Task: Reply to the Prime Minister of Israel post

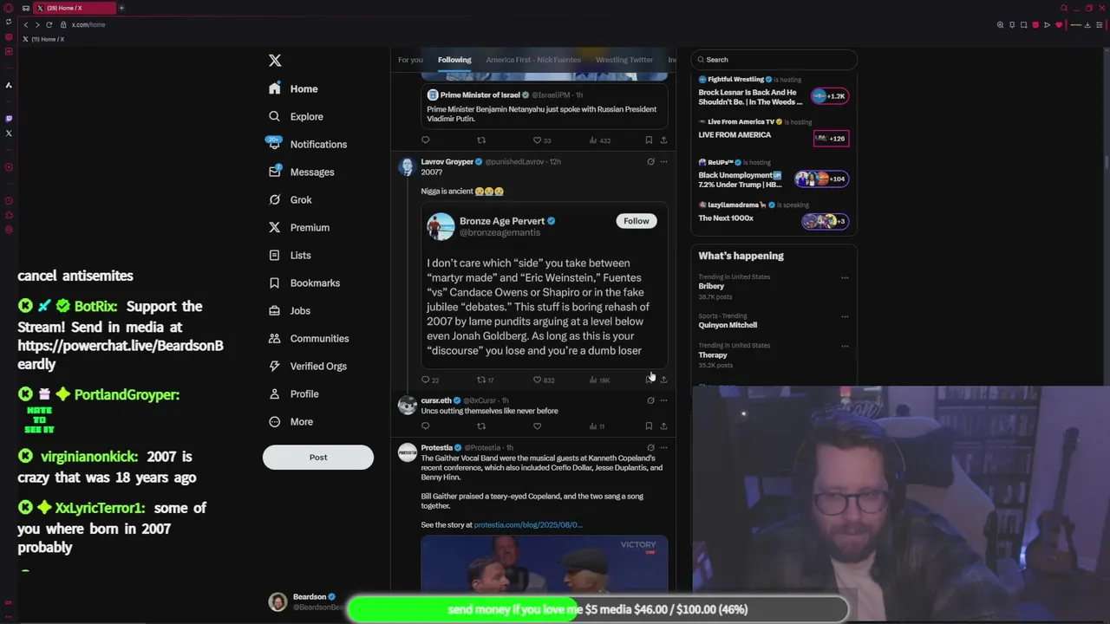Action: pyautogui.click(x=425, y=140)
